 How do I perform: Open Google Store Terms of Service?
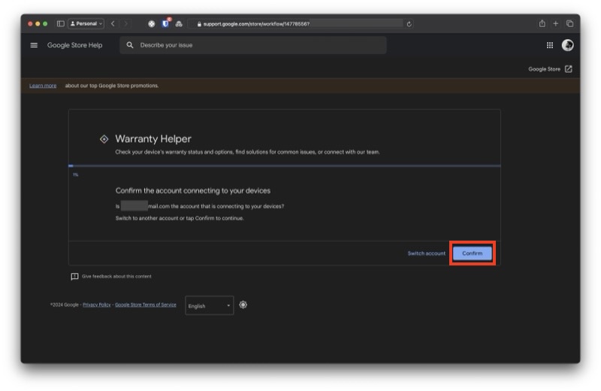(x=146, y=305)
